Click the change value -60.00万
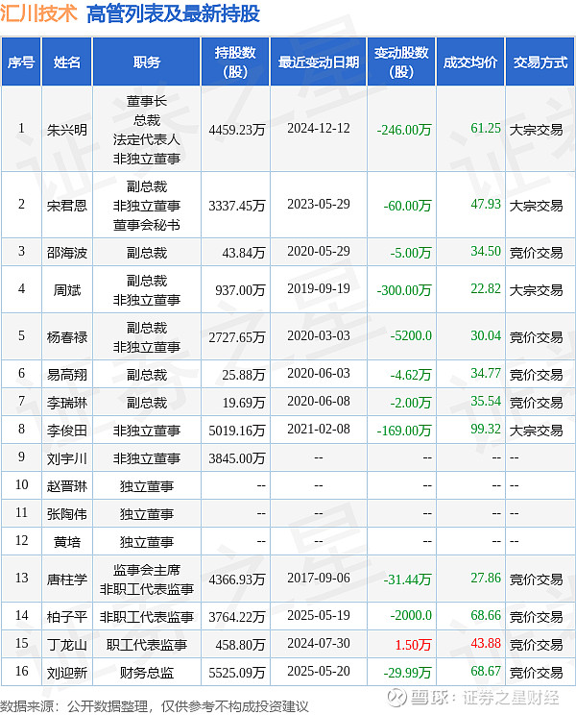 tap(407, 206)
